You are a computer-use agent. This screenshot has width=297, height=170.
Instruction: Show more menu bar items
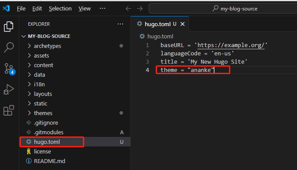(102, 8)
